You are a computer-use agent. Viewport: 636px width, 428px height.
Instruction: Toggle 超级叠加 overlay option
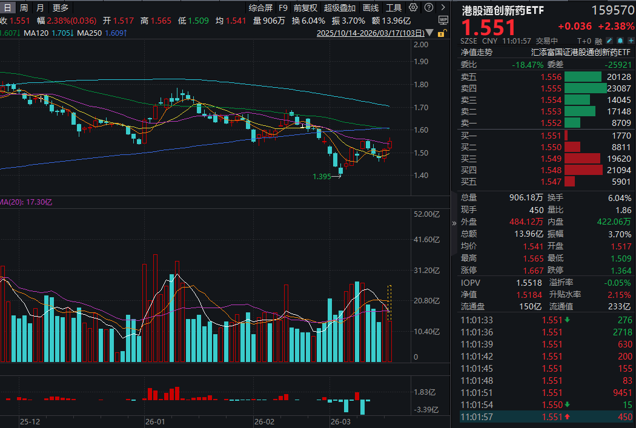click(x=340, y=8)
